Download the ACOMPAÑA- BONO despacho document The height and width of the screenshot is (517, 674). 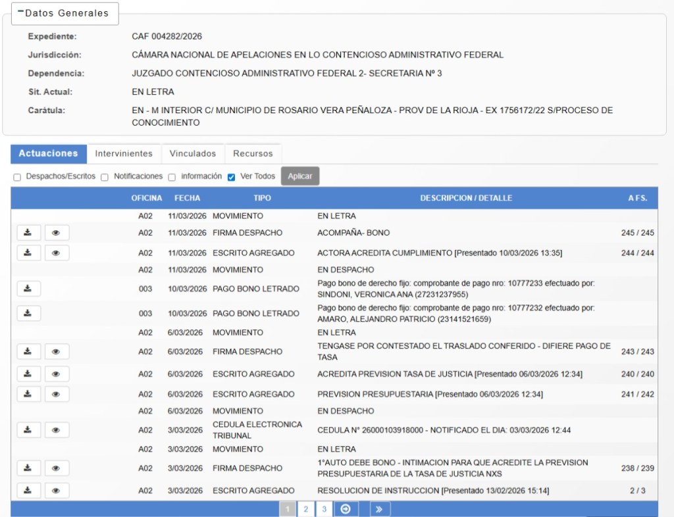pos(29,233)
